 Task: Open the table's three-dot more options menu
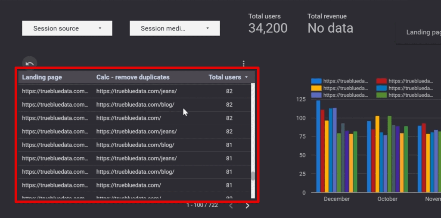(x=244, y=64)
